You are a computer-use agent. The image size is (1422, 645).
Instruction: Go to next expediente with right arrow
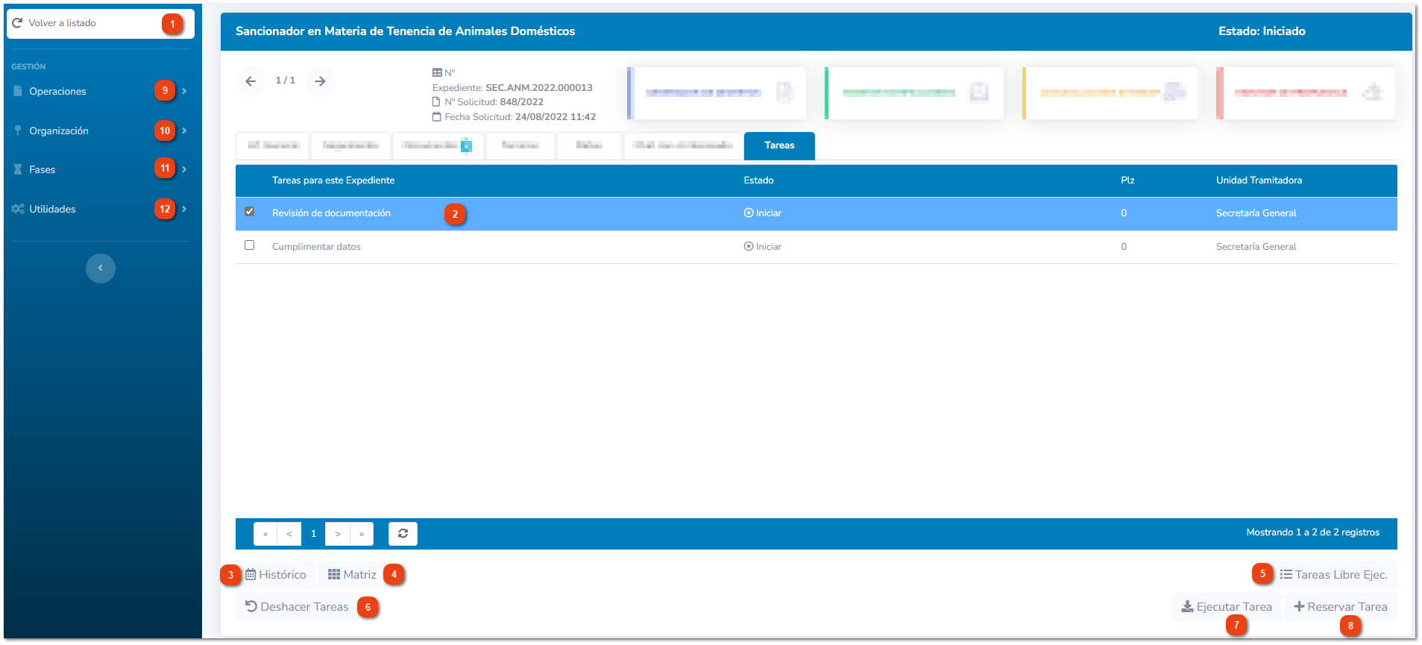[x=320, y=81]
